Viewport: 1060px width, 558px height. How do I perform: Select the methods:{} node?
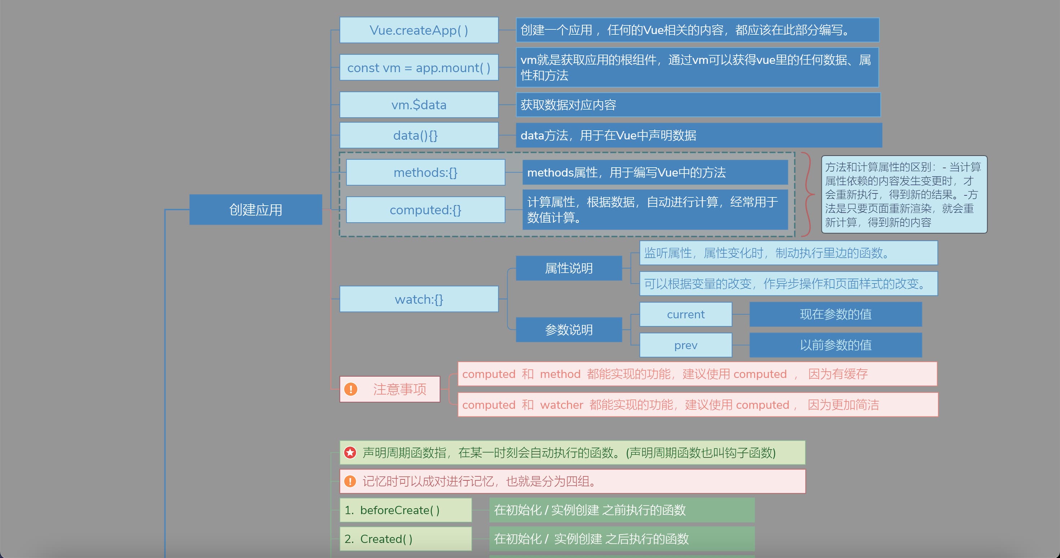click(425, 172)
